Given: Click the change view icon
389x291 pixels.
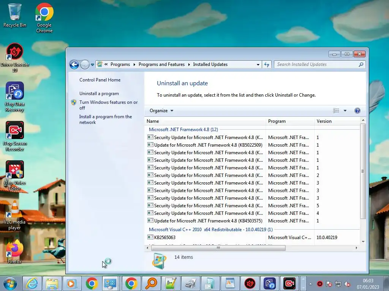Looking at the screenshot, I should pyautogui.click(x=336, y=111).
